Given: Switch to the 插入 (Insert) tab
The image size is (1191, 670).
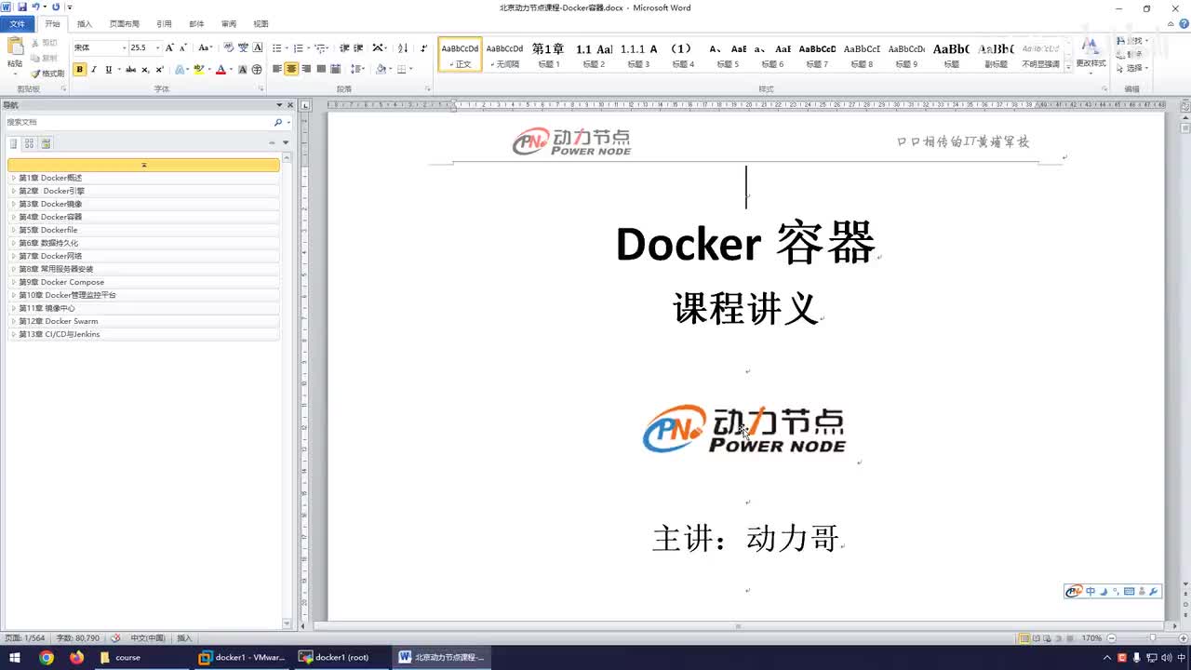Looking at the screenshot, I should click(x=85, y=23).
